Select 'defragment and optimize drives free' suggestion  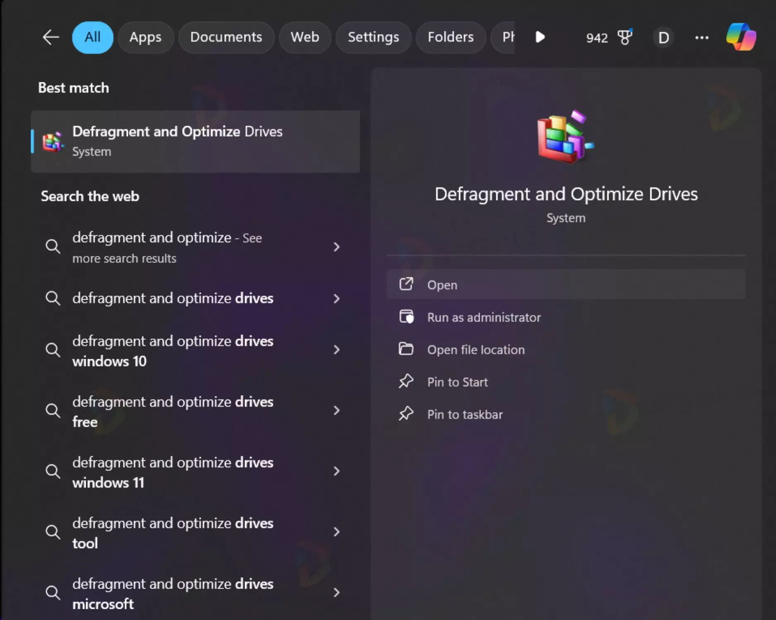pos(195,411)
